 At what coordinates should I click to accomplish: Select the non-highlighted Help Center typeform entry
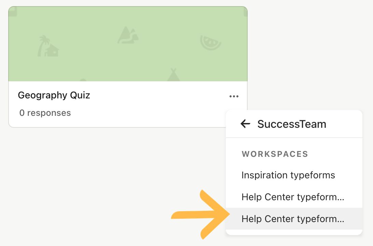point(294,197)
